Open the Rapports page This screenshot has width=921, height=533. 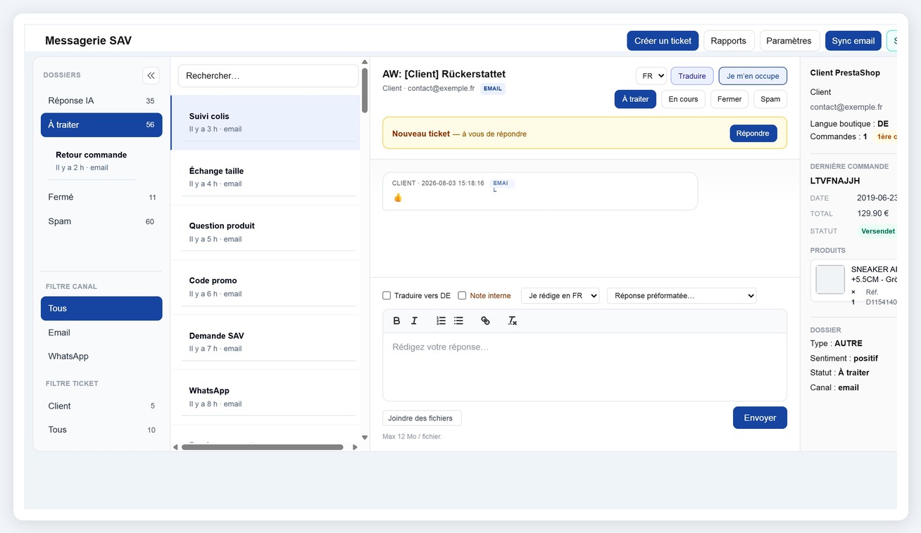[x=729, y=41]
